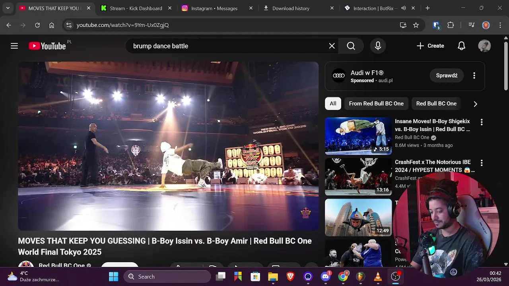Open Task View on taskbar
This screenshot has height=286, width=509.
point(221,276)
